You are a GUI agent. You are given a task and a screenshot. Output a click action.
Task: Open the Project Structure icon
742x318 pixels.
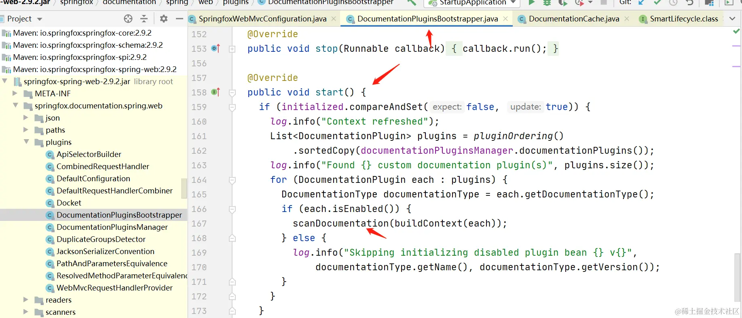pos(709,2)
